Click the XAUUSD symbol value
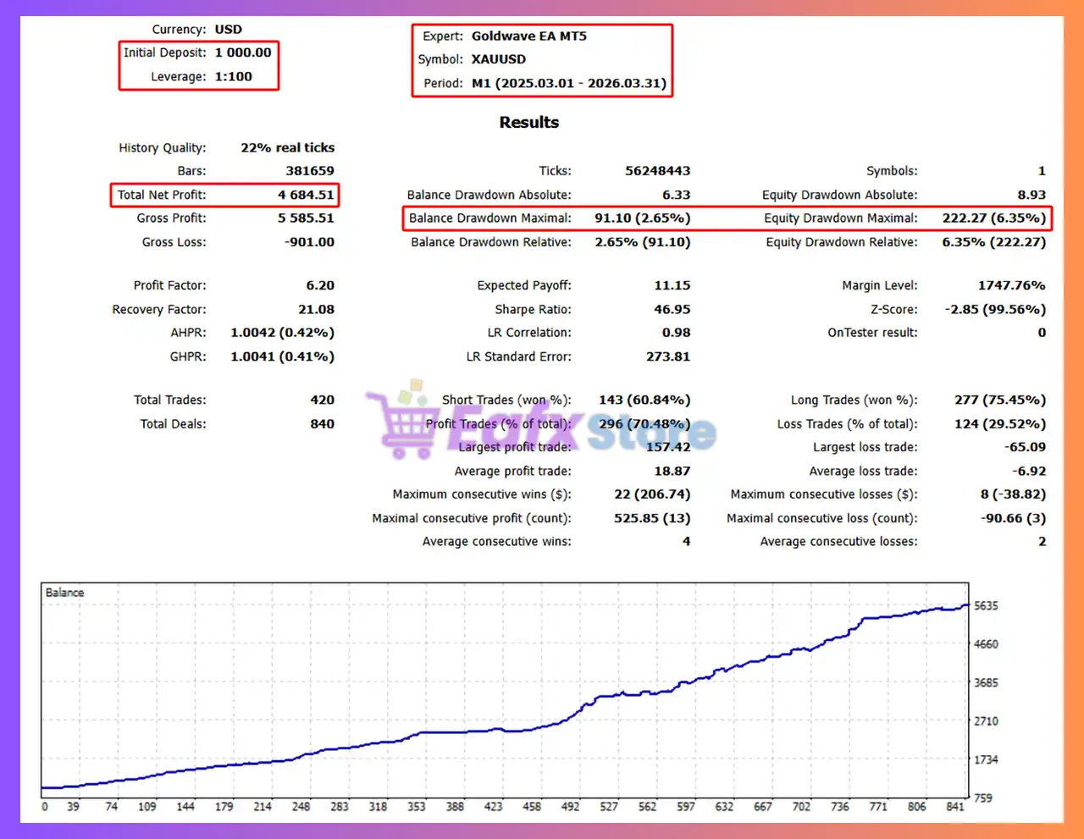Image resolution: width=1084 pixels, height=839 pixels. 498,59
